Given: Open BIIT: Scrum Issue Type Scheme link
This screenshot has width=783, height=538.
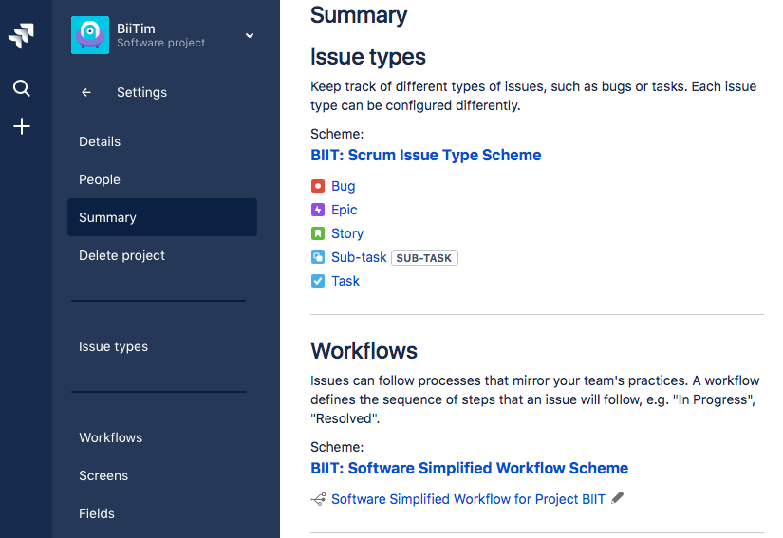Looking at the screenshot, I should 426,156.
